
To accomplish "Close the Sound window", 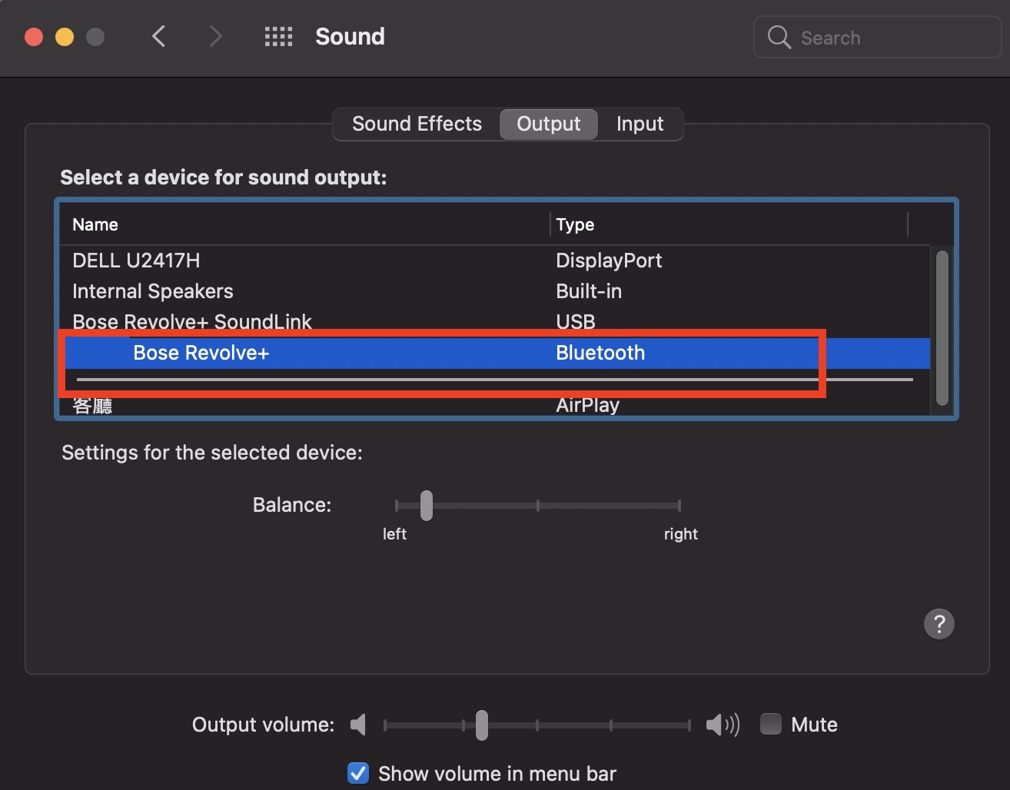I will [34, 37].
